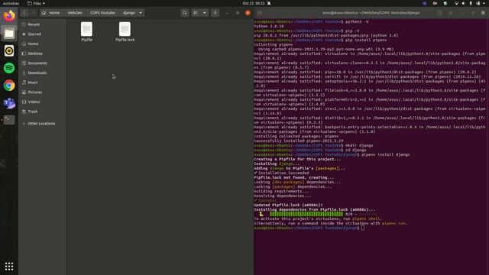Open the Terminal hamburger menu
489x275 pixels.
click(451, 13)
